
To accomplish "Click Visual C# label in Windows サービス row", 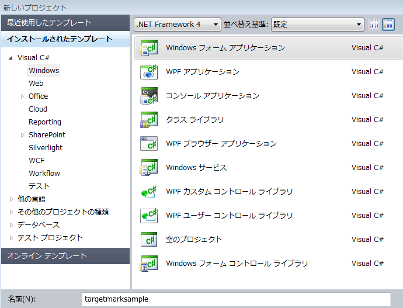I will (x=367, y=168).
